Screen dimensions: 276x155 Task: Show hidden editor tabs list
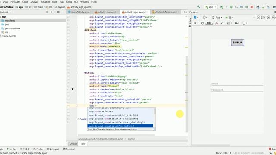point(185,12)
